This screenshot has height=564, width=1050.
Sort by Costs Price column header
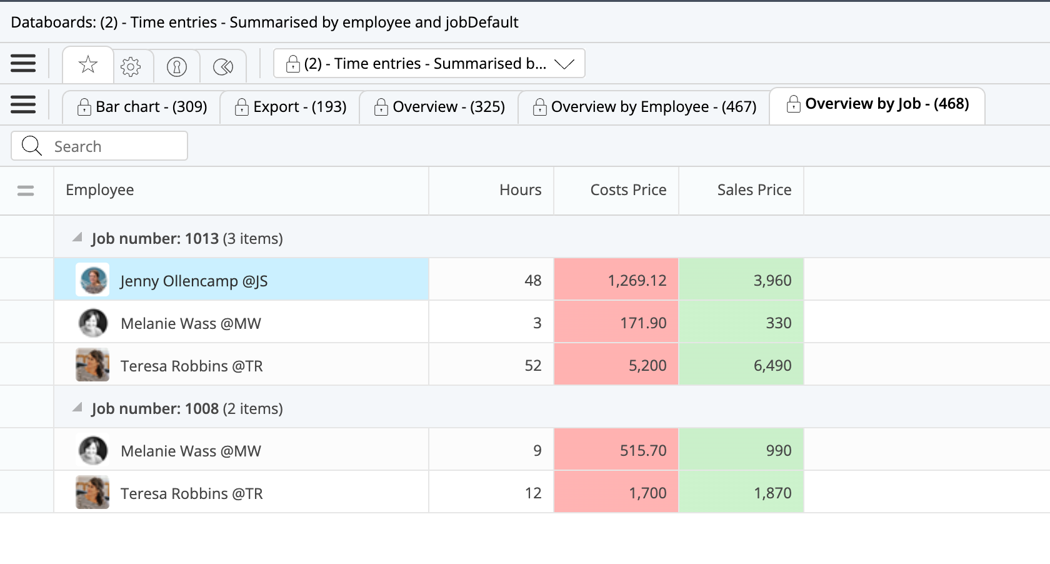point(616,190)
